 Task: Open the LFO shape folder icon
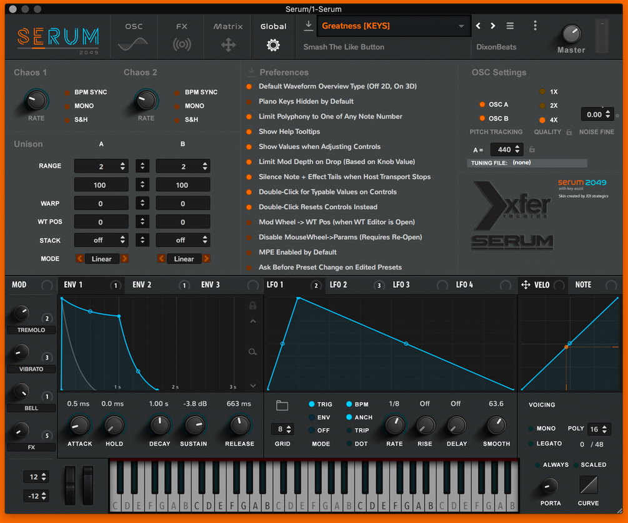(x=282, y=405)
